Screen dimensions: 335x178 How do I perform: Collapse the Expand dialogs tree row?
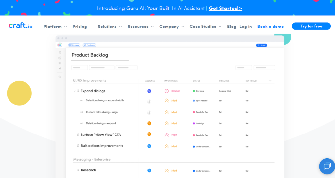point(75,91)
